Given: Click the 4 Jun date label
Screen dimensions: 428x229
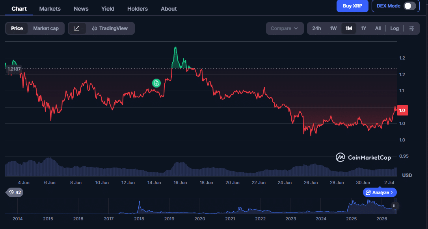Looking at the screenshot, I should (x=24, y=182).
